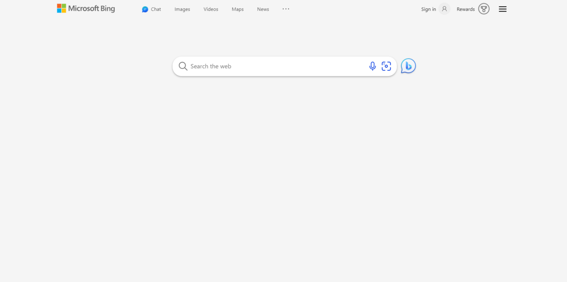This screenshot has height=282, width=567.
Task: Click the blue Chat bubble icon
Action: coord(145,9)
